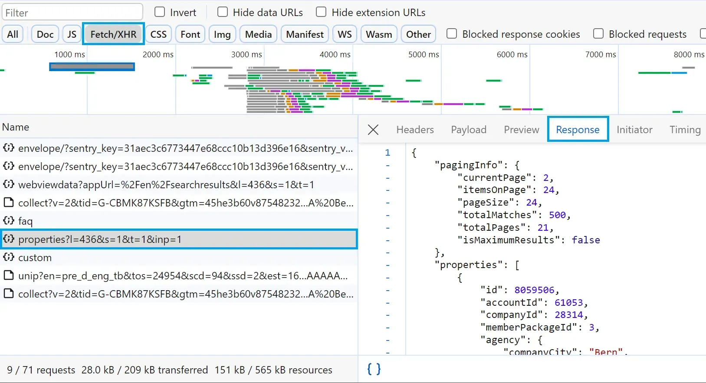
Task: Filter requests by CSS type
Action: (158, 34)
